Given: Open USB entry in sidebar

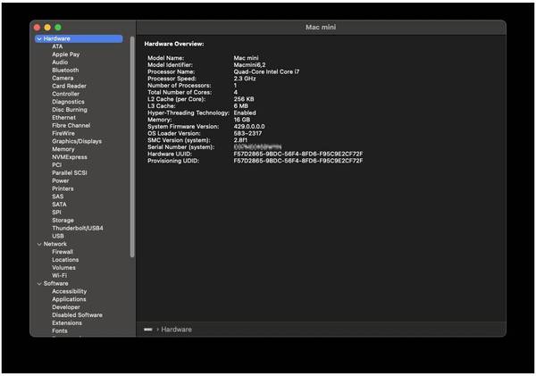Looking at the screenshot, I should click(x=58, y=236).
